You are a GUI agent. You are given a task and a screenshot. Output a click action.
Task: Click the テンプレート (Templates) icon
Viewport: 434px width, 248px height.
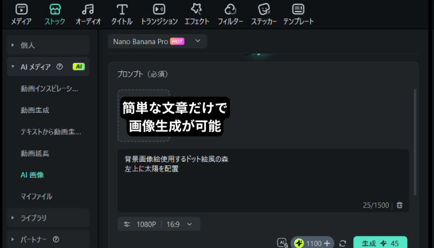point(298,14)
